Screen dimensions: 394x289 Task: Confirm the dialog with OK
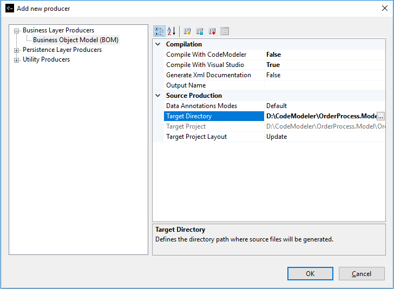(310, 273)
